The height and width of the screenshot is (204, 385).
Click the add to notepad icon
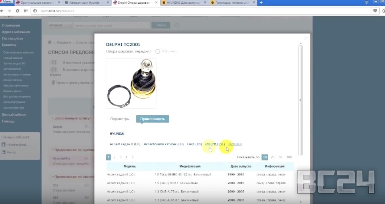(158, 51)
